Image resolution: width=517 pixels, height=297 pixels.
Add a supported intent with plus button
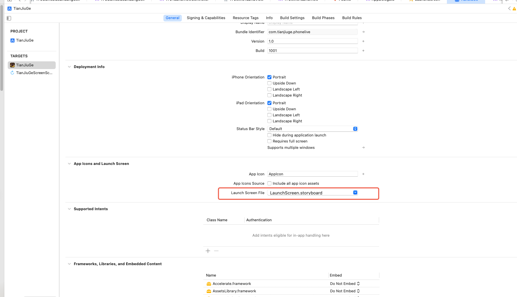[208, 251]
